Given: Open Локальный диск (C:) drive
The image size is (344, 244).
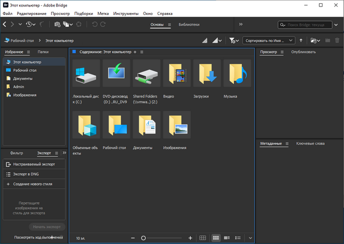Looking at the screenshot, I should 86,73.
